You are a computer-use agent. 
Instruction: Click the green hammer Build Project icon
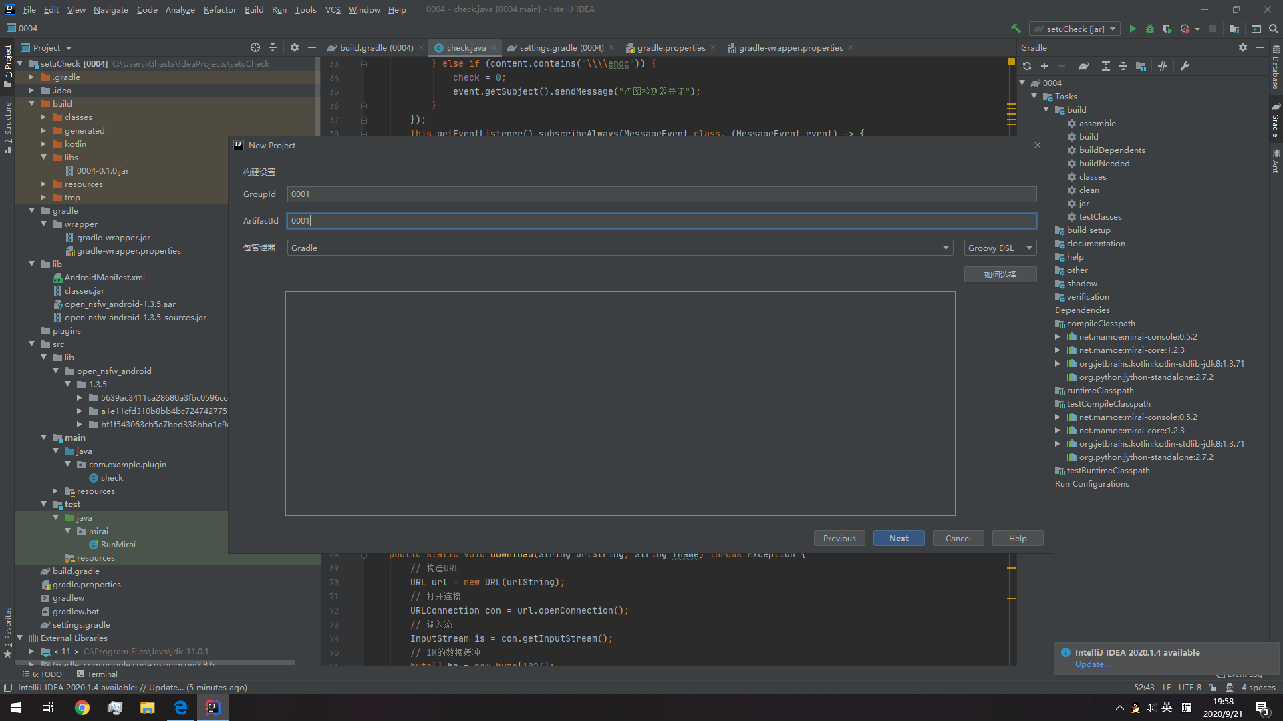pos(1016,29)
